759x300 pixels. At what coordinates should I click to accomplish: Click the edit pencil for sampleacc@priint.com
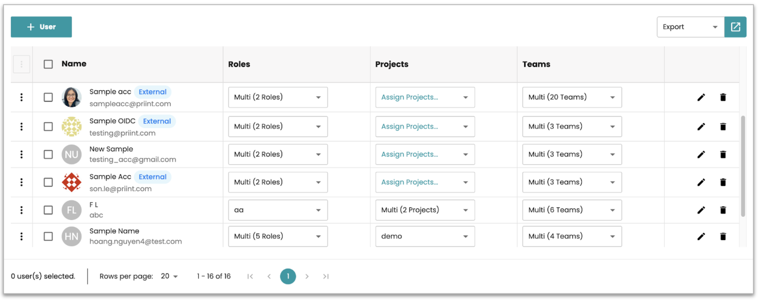pos(701,97)
